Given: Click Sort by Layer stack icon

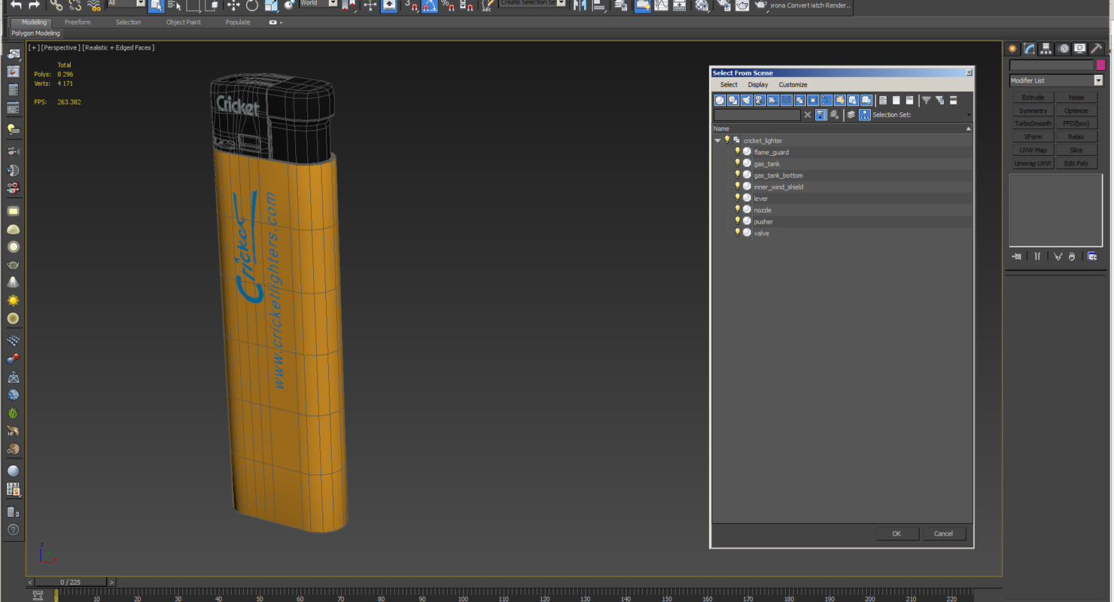Looking at the screenshot, I should (x=851, y=115).
